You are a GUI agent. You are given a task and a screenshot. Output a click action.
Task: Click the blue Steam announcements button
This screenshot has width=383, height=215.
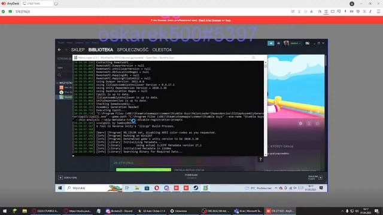271,43
